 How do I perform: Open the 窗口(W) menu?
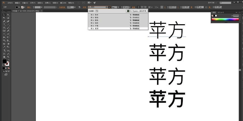click(x=63, y=3)
